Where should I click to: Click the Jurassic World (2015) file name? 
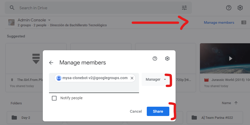(231, 80)
